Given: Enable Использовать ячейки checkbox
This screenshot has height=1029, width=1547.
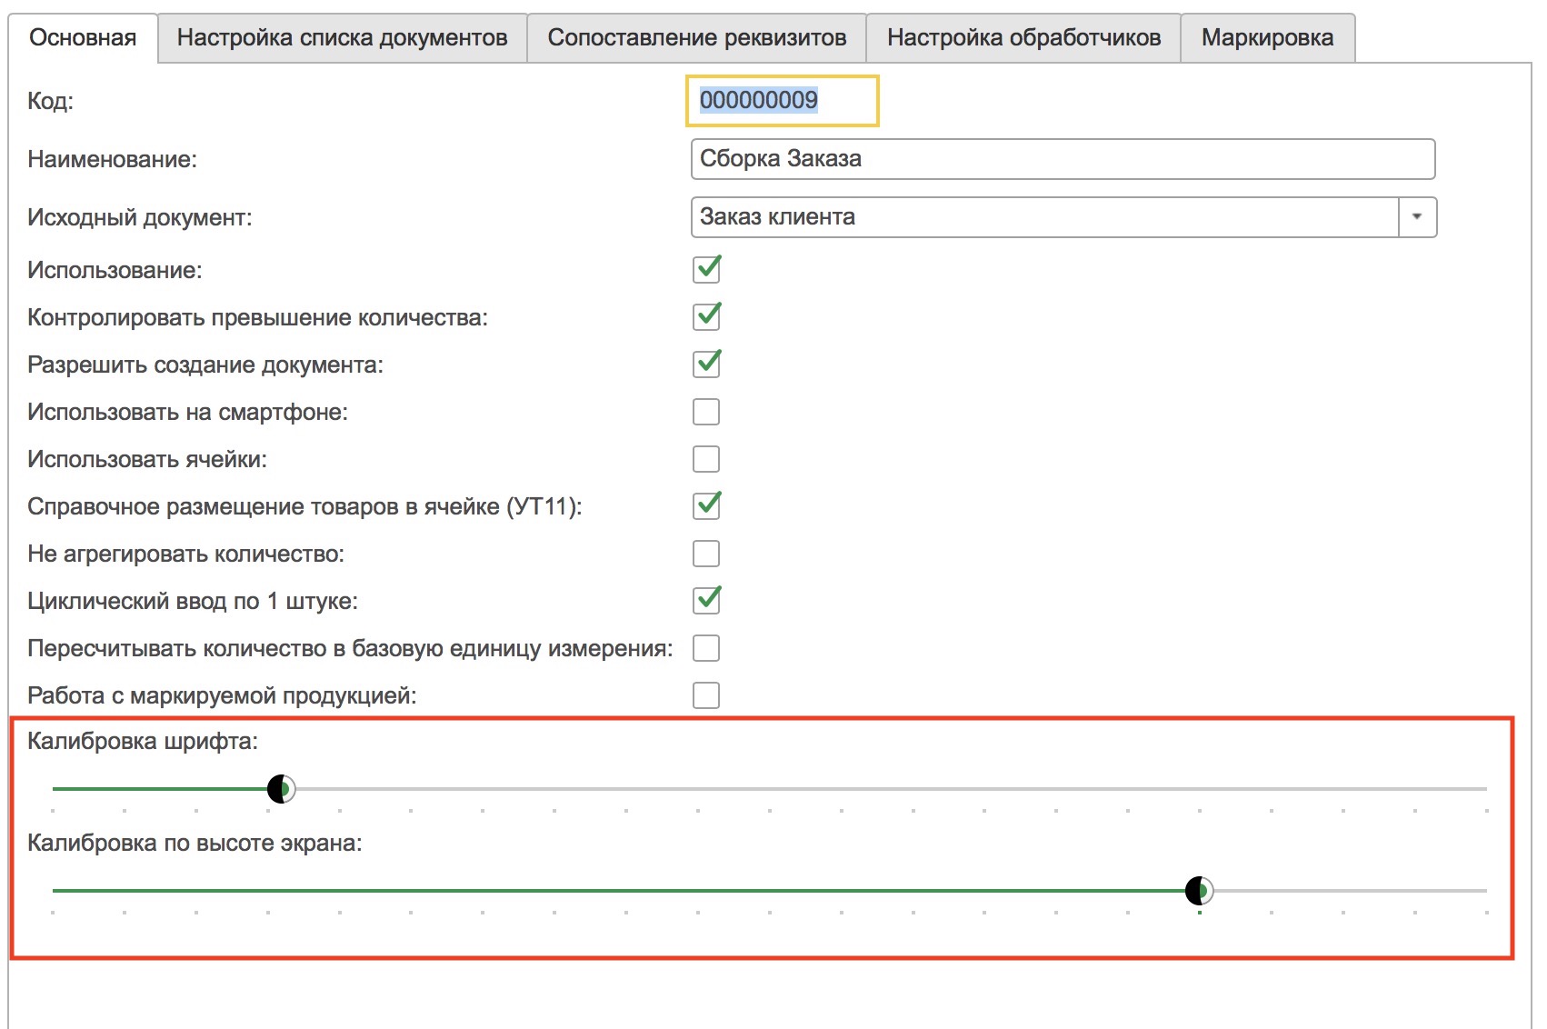Looking at the screenshot, I should (706, 459).
